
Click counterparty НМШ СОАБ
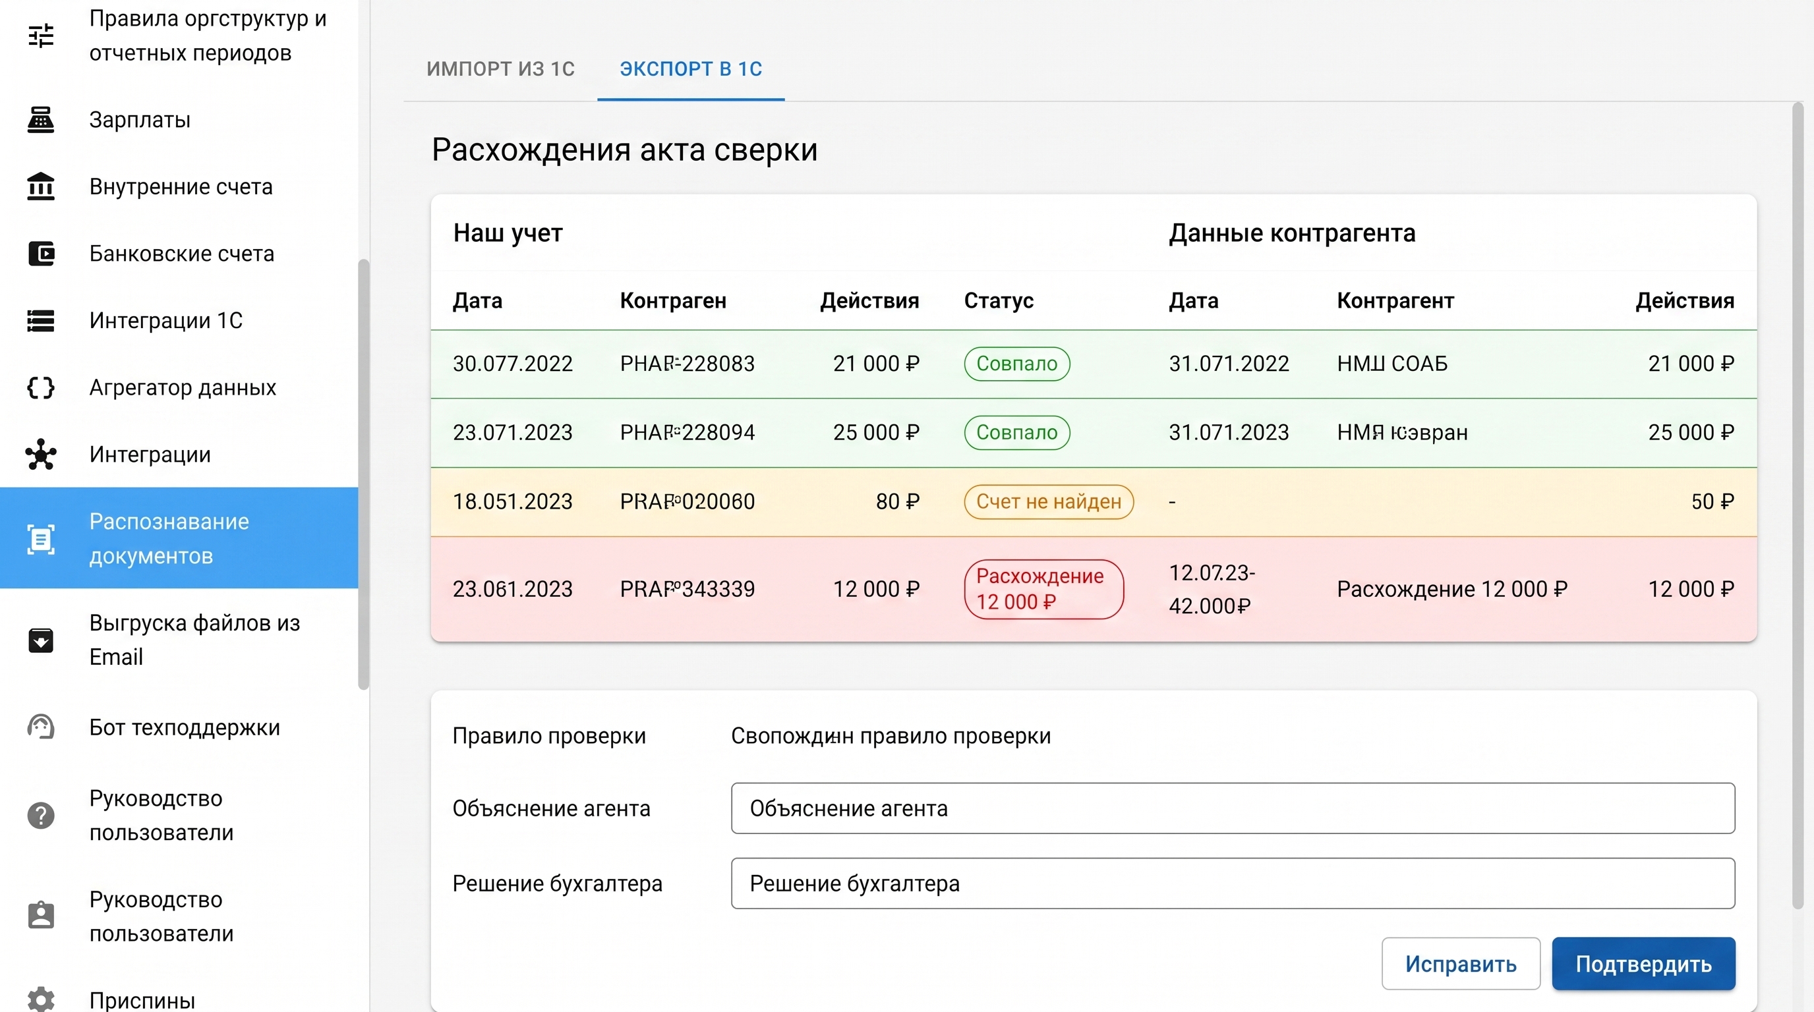pyautogui.click(x=1391, y=364)
